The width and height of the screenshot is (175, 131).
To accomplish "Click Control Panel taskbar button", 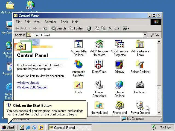I will coord(70,127).
